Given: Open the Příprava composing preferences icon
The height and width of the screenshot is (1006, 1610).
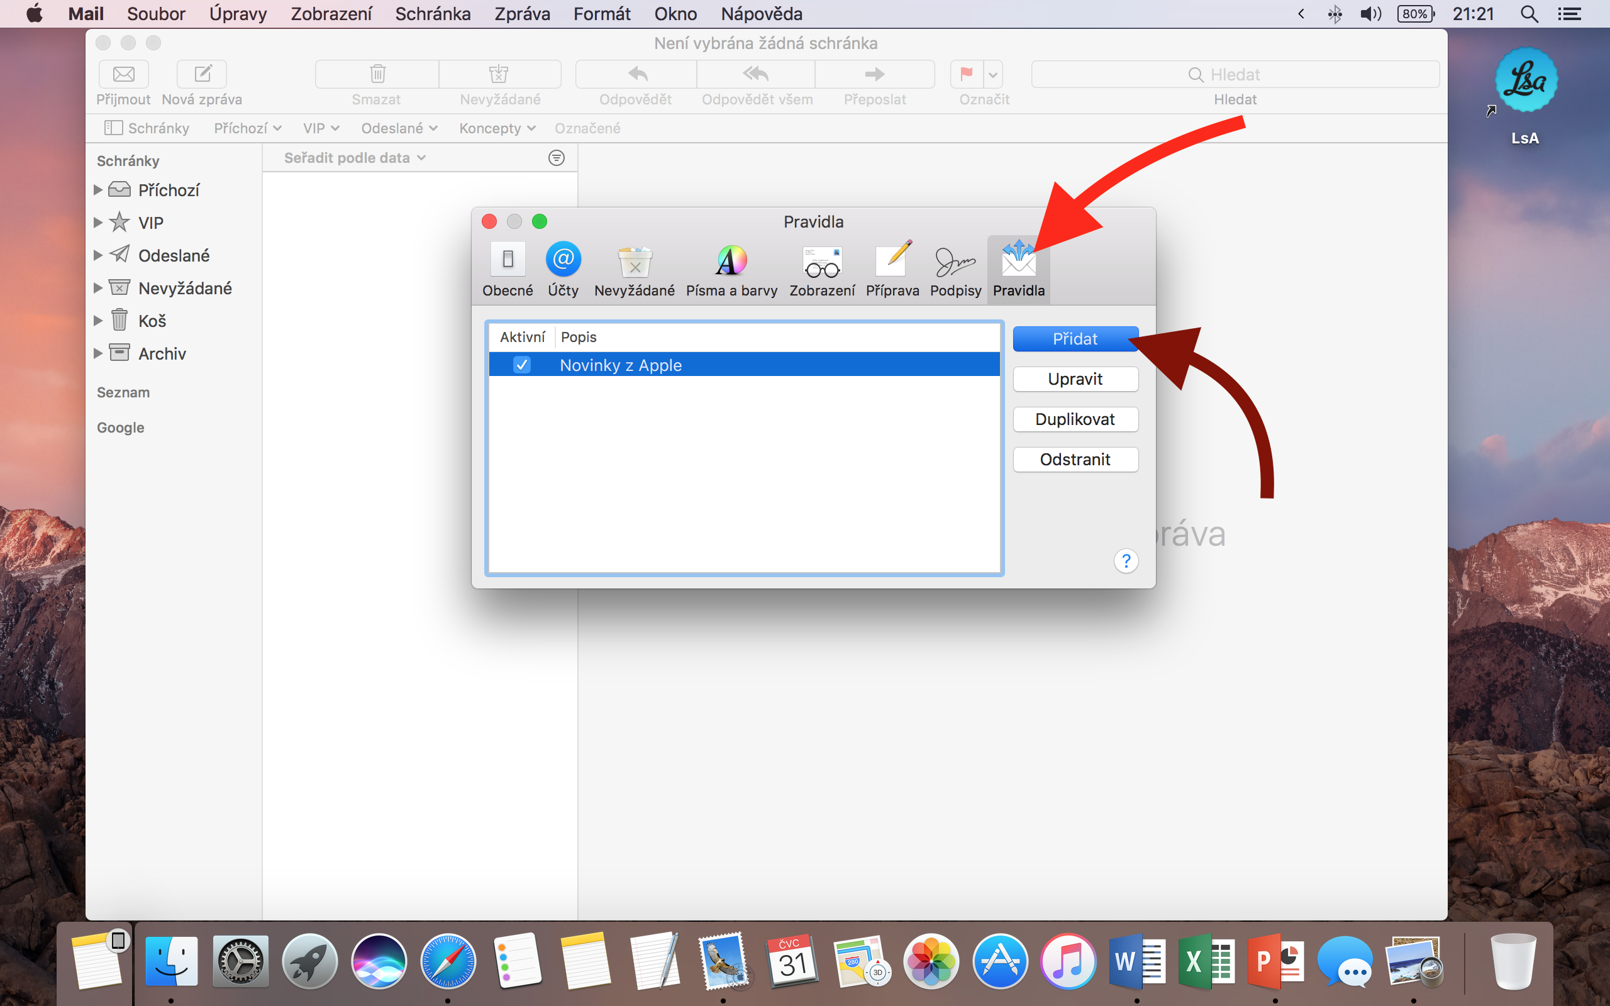Looking at the screenshot, I should point(892,260).
